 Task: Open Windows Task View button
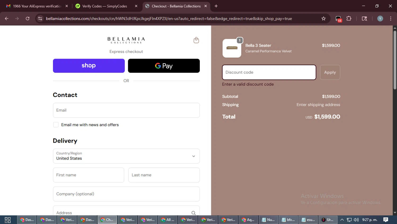[x=8, y=220]
